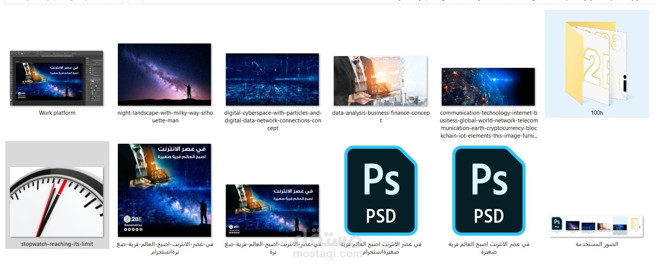656x265 pixels.
Task: Select the wide Arabic design image thumbnail
Action: pyautogui.click(x=272, y=210)
